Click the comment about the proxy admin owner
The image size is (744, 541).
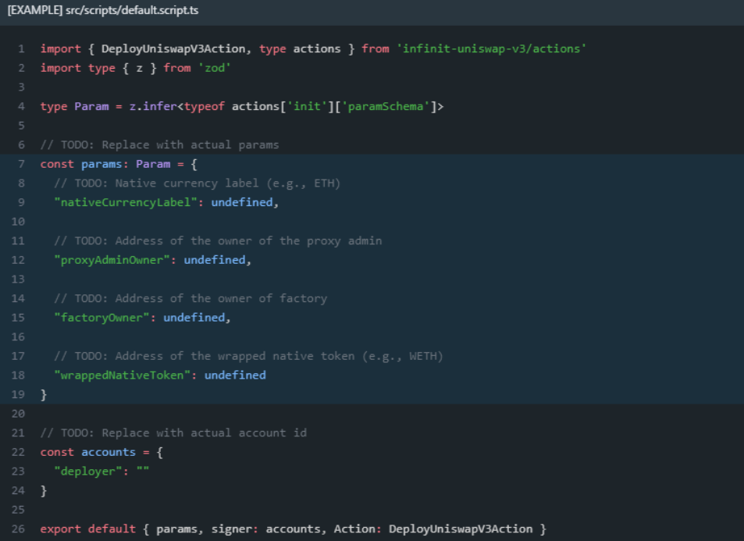(x=218, y=240)
